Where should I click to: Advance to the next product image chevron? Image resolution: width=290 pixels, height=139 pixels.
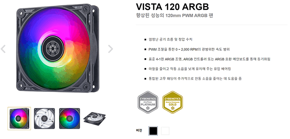(x=110, y=49)
